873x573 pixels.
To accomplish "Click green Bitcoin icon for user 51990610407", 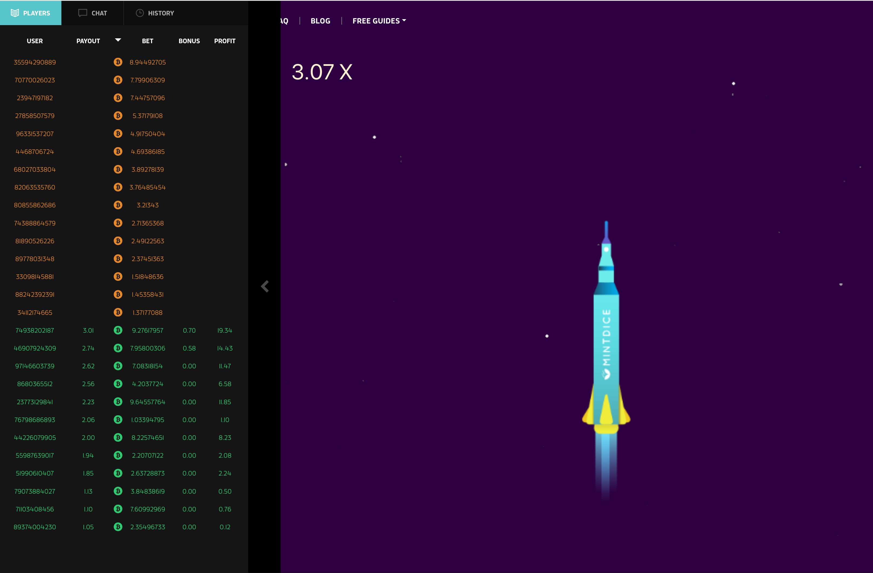I will pyautogui.click(x=118, y=473).
